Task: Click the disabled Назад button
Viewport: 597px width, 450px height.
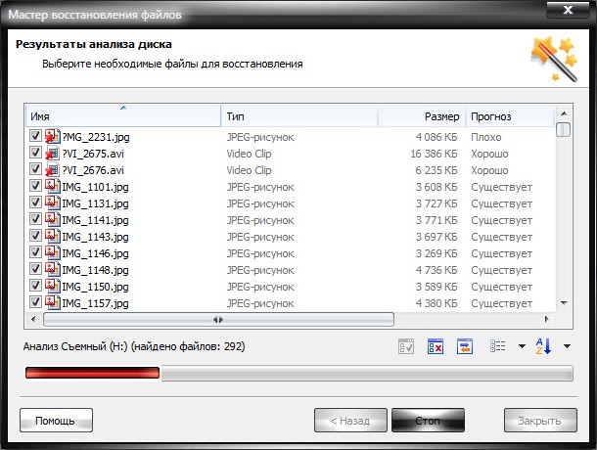Action: [350, 421]
